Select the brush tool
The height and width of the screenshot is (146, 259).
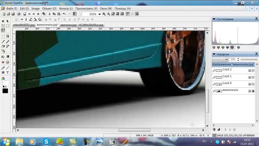(x=3, y=41)
